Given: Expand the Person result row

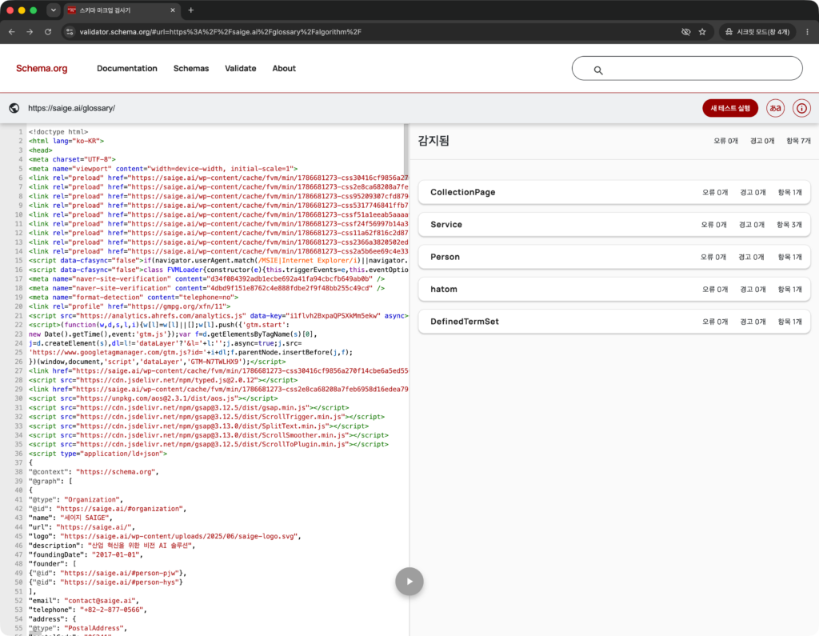Looking at the screenshot, I should [x=614, y=257].
